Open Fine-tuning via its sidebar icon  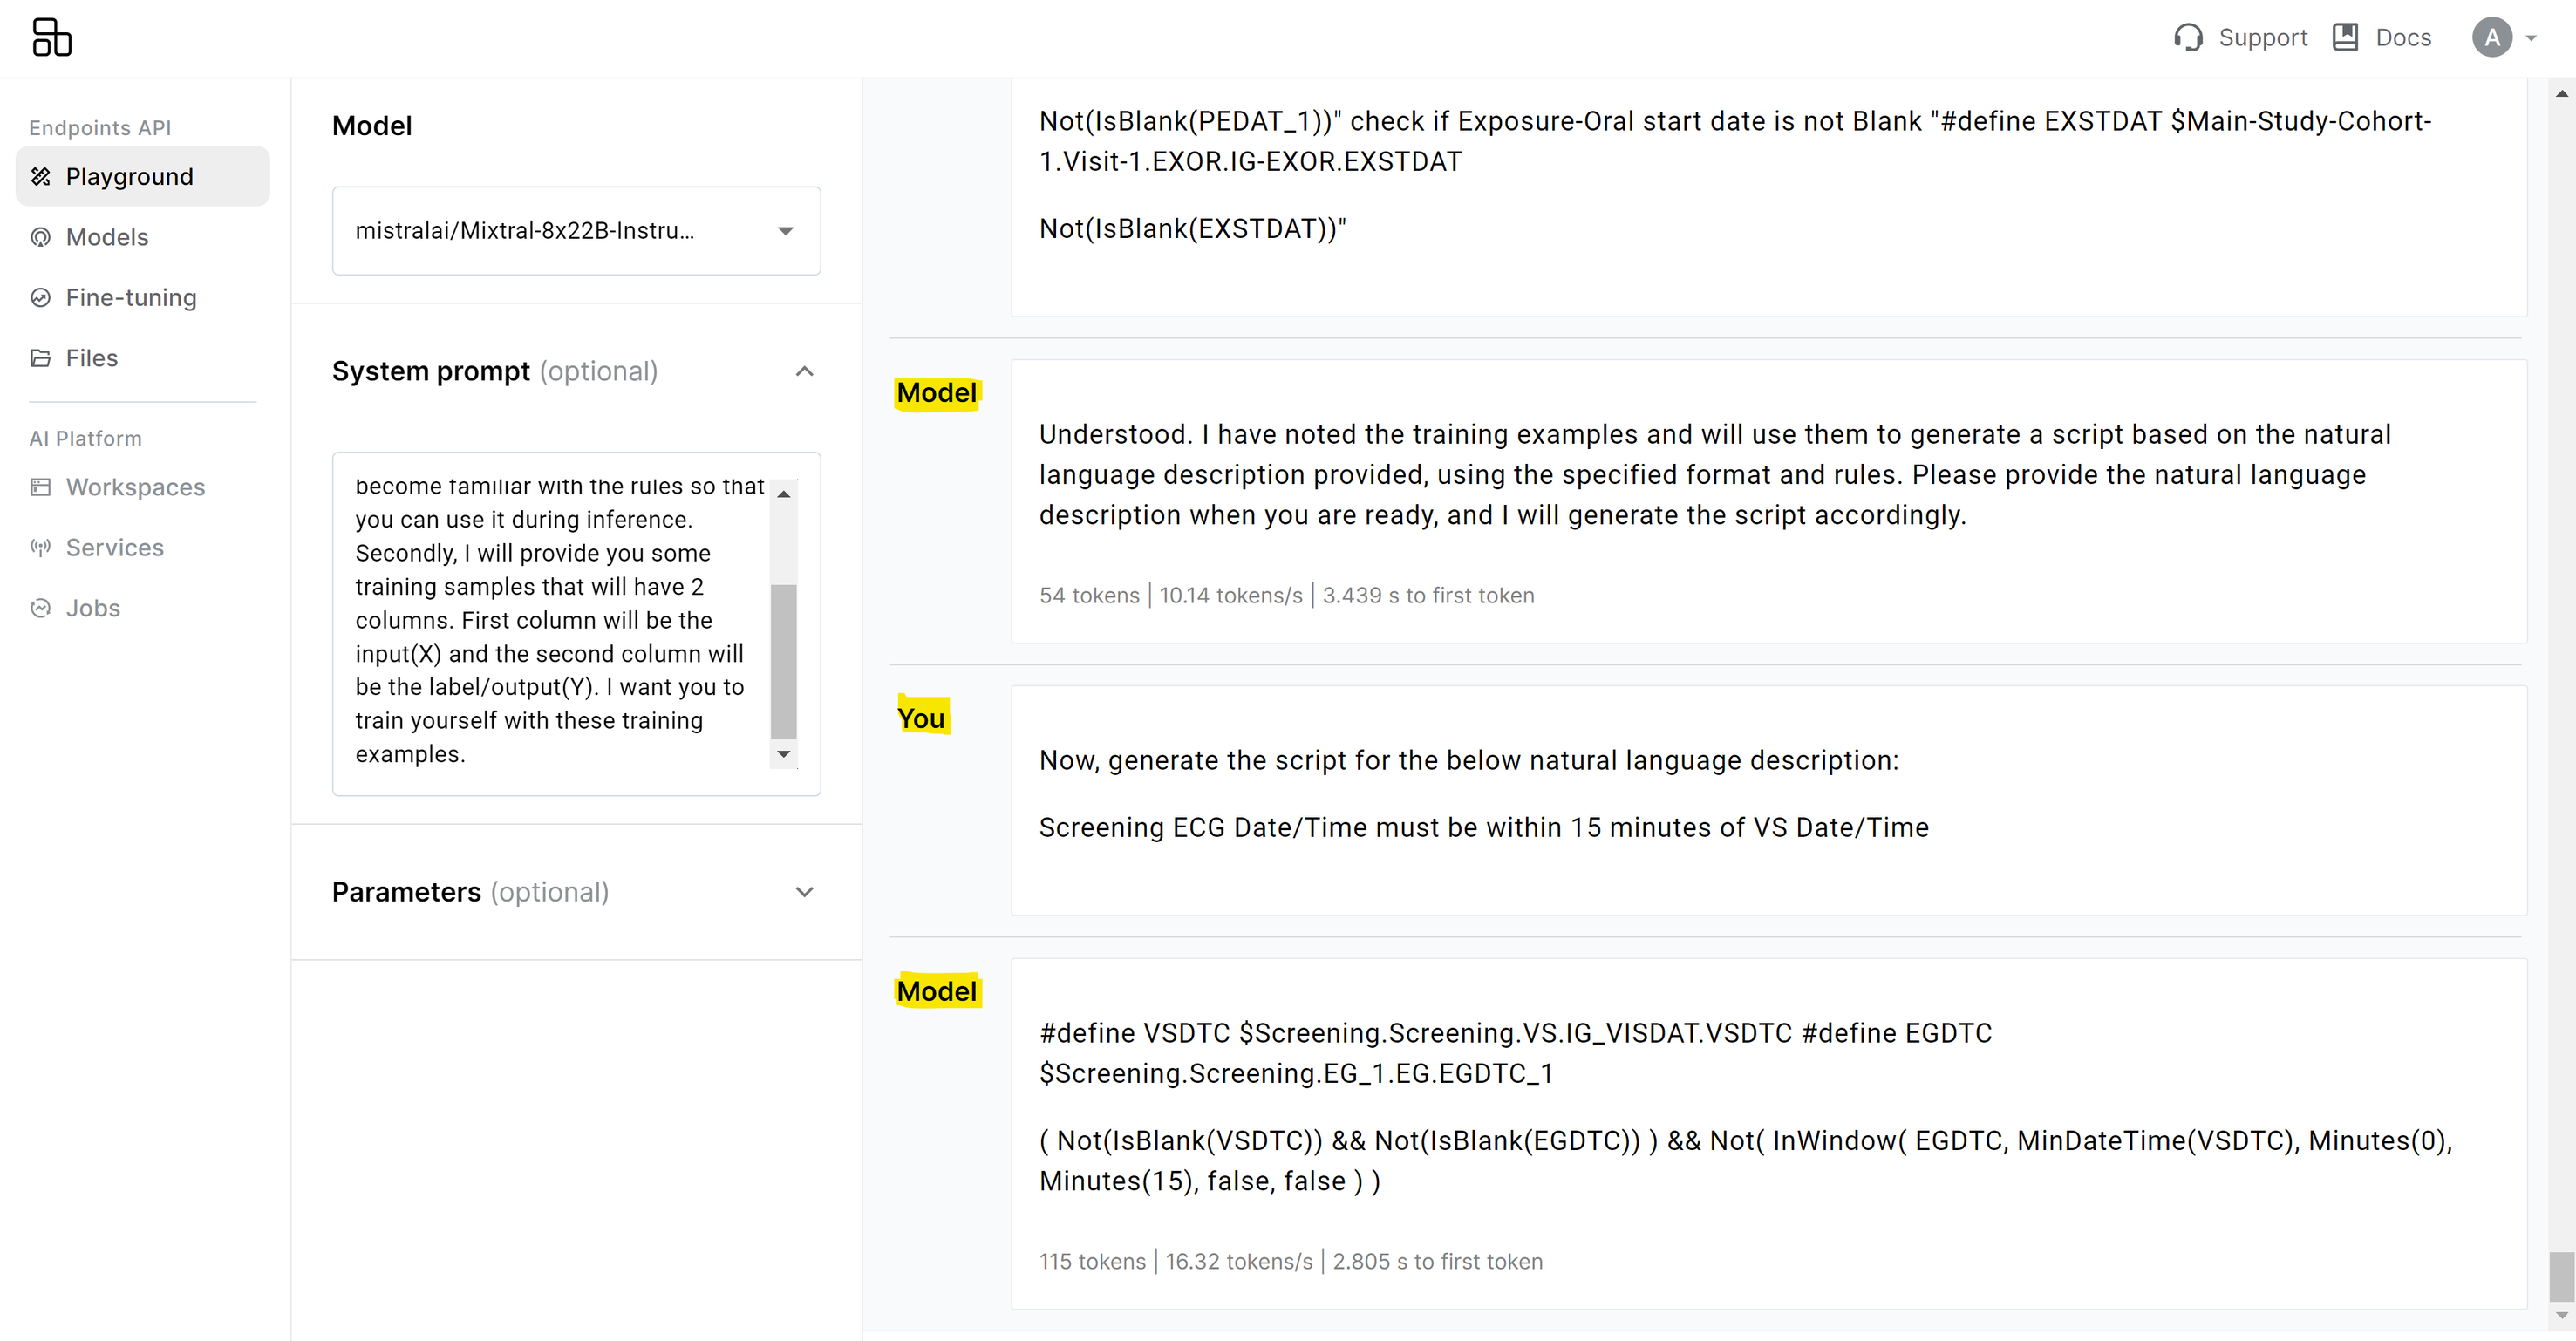coord(41,297)
